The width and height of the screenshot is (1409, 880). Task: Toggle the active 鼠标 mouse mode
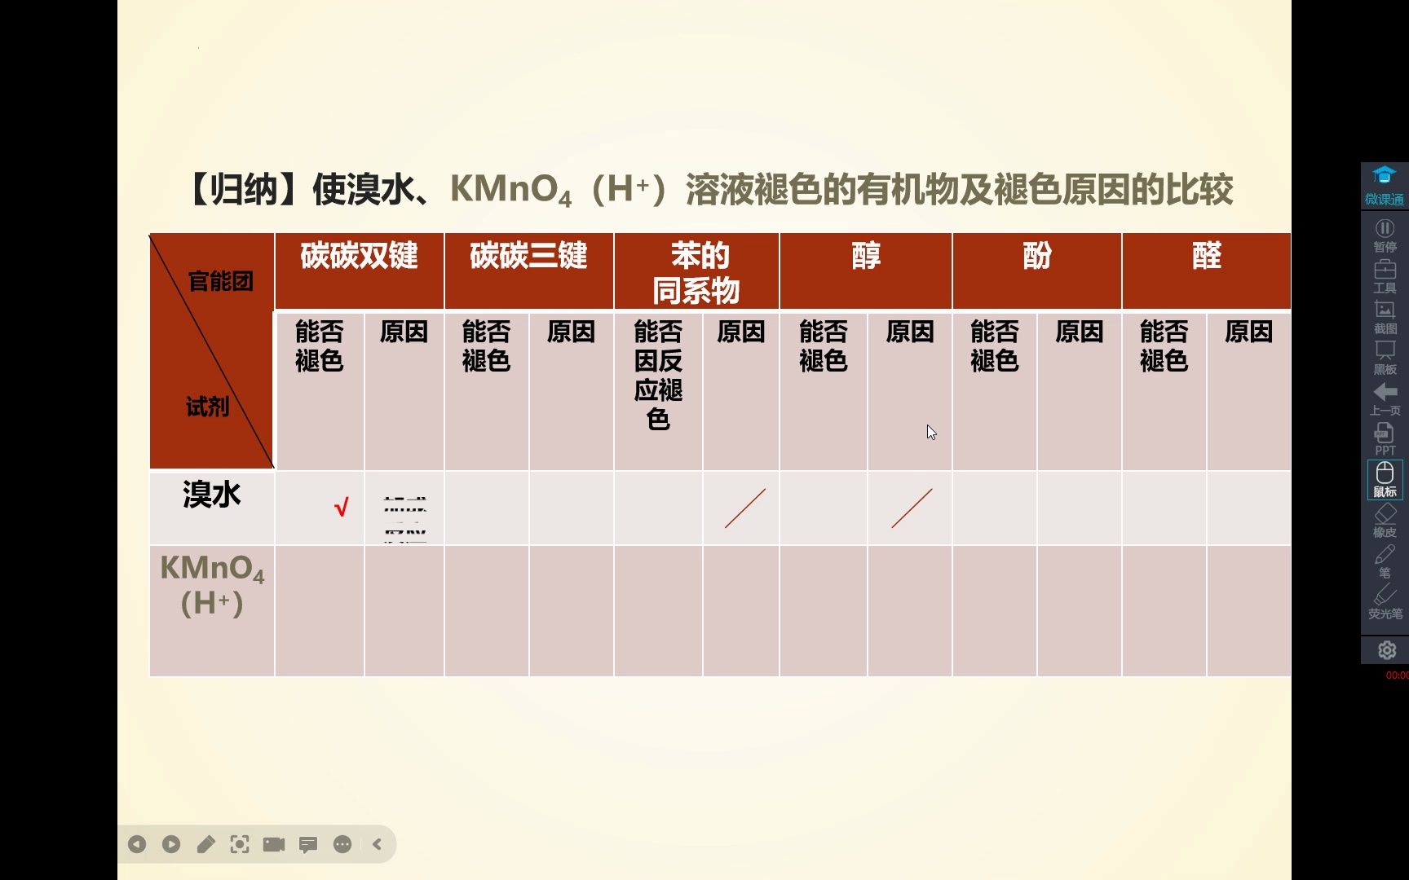(1385, 479)
